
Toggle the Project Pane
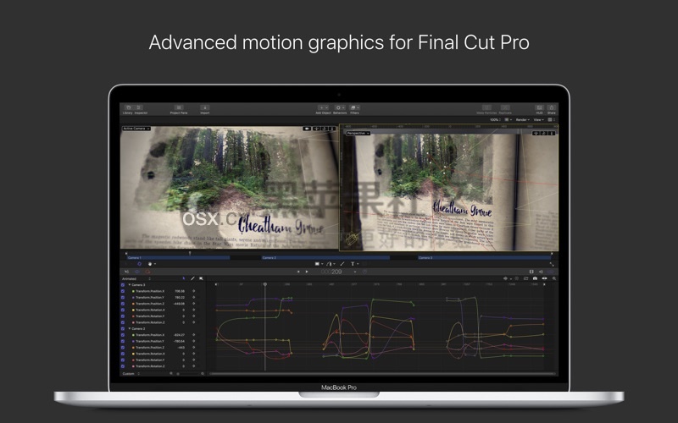point(179,107)
